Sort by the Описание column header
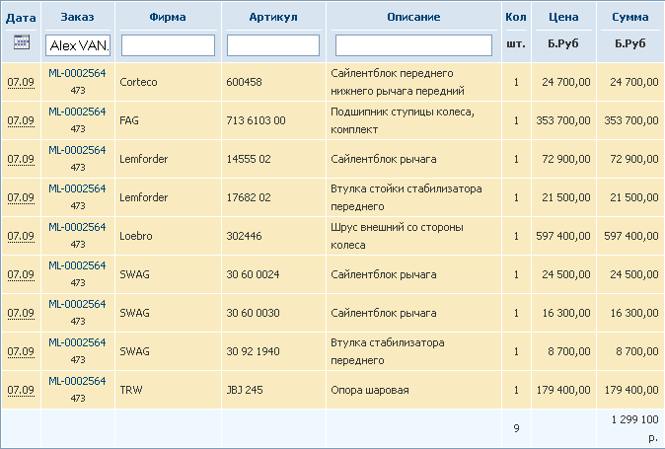Screen dimensions: 665x449 point(413,17)
